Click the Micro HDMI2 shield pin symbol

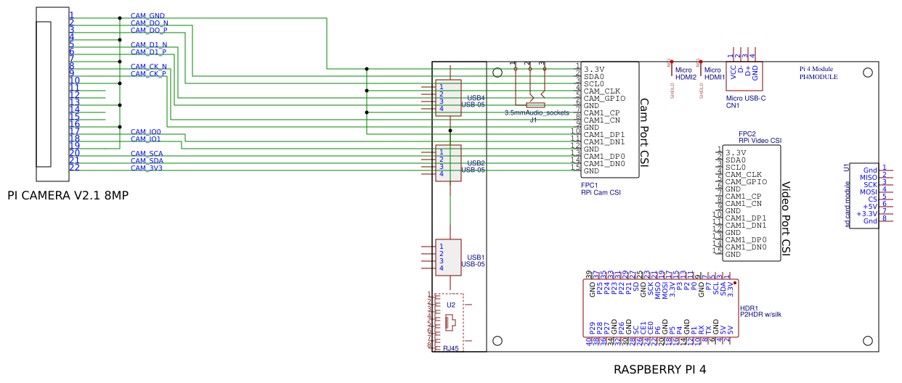pos(672,76)
